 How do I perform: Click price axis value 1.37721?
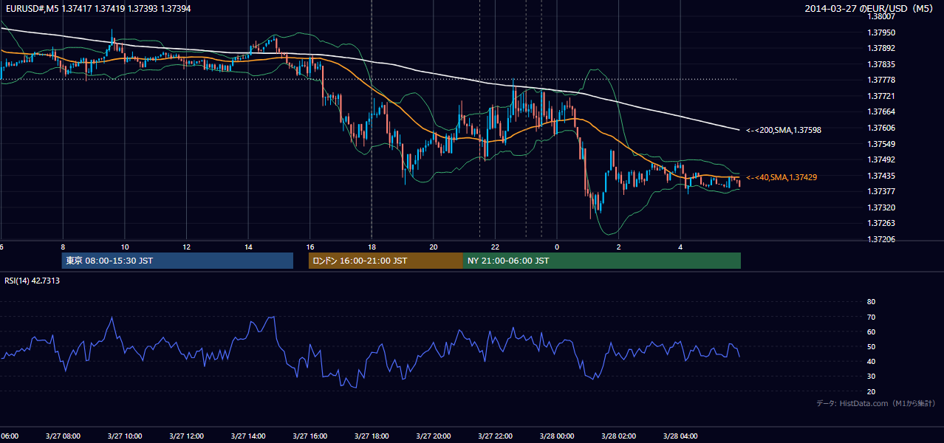pos(881,96)
